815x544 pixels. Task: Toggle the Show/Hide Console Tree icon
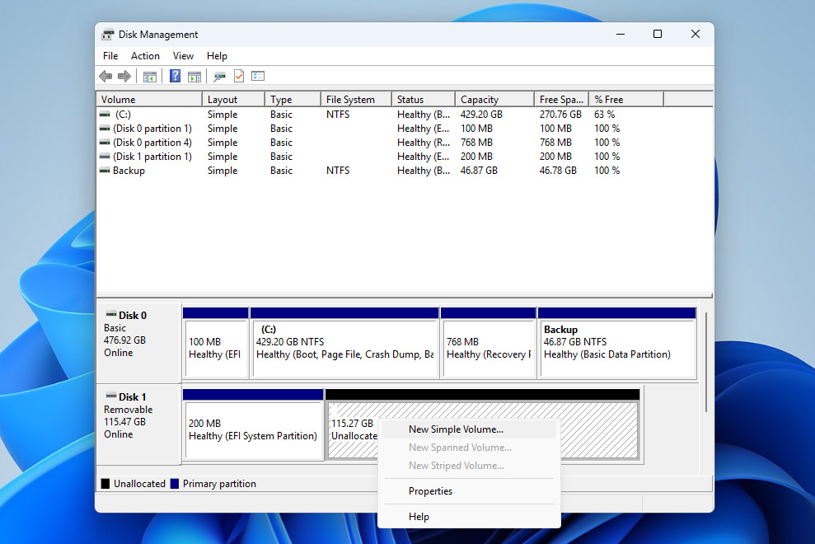pyautogui.click(x=150, y=76)
